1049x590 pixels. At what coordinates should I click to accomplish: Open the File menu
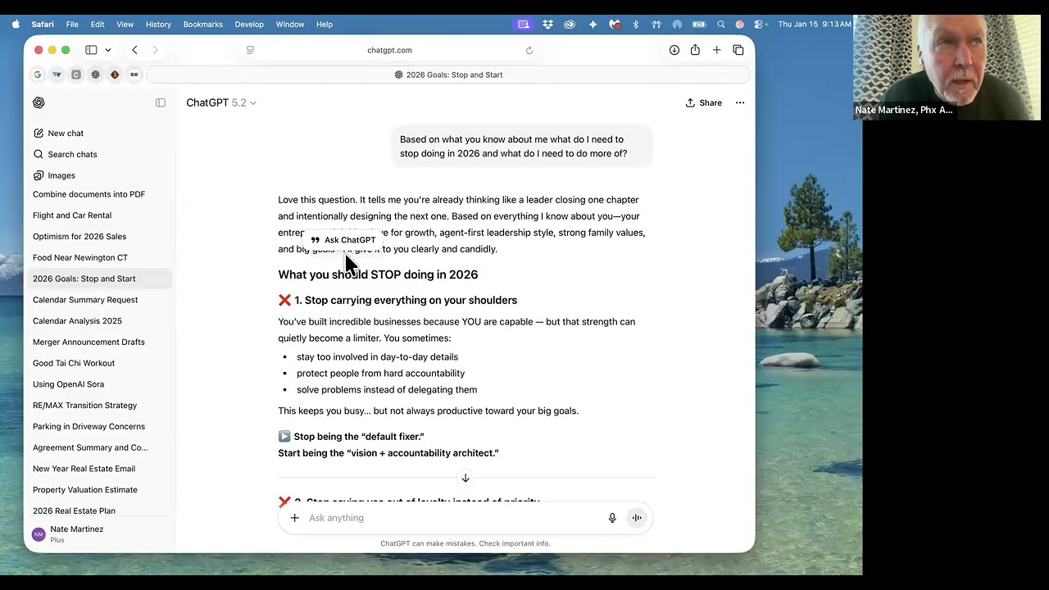tap(72, 25)
